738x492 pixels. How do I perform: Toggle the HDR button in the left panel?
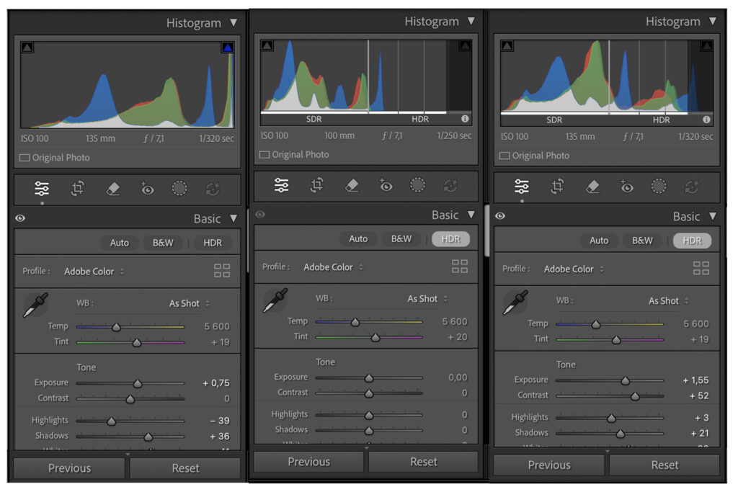click(x=213, y=243)
